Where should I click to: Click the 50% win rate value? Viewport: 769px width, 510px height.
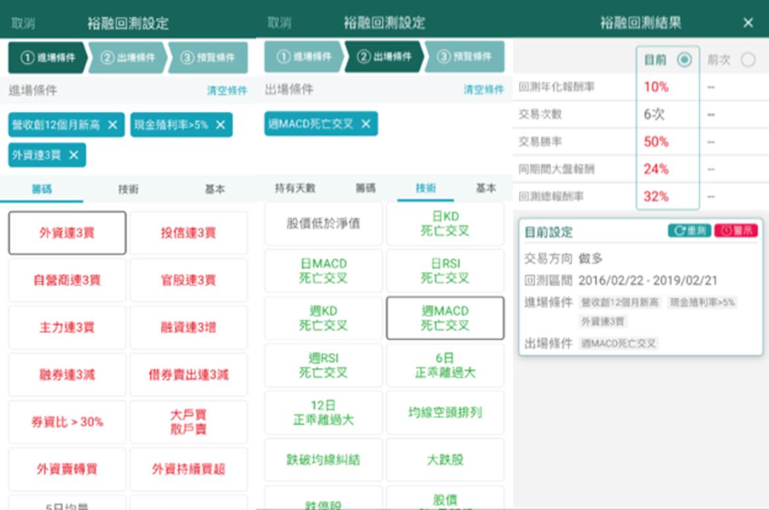[x=656, y=141]
